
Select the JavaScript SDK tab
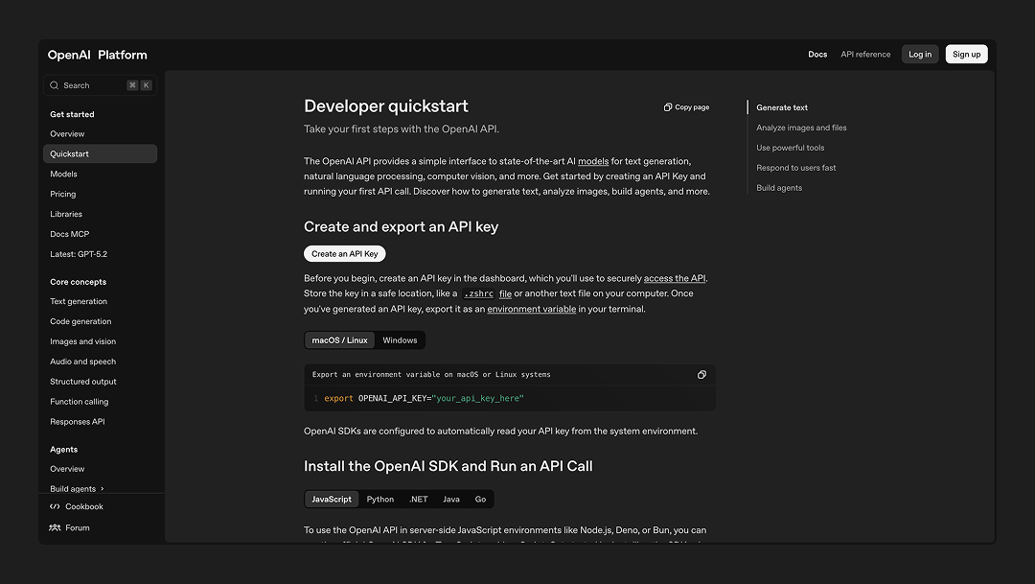[332, 500]
